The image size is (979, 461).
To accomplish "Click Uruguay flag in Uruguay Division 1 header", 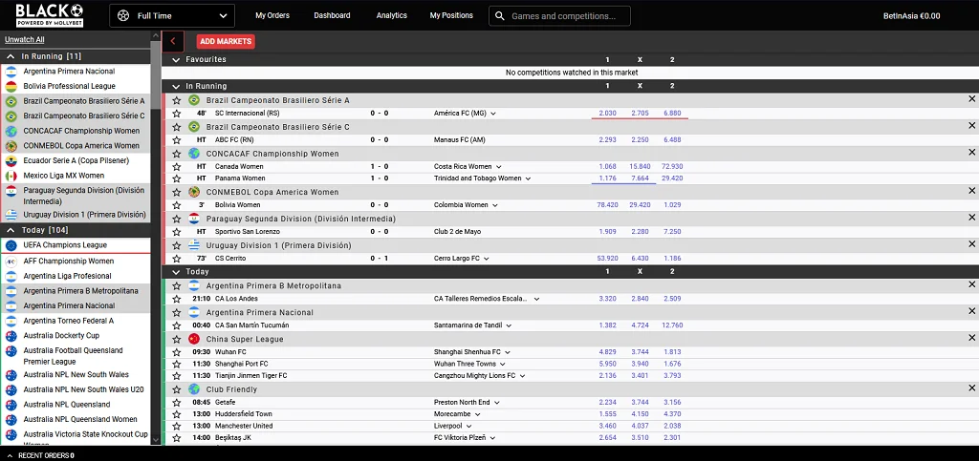I will [x=194, y=245].
